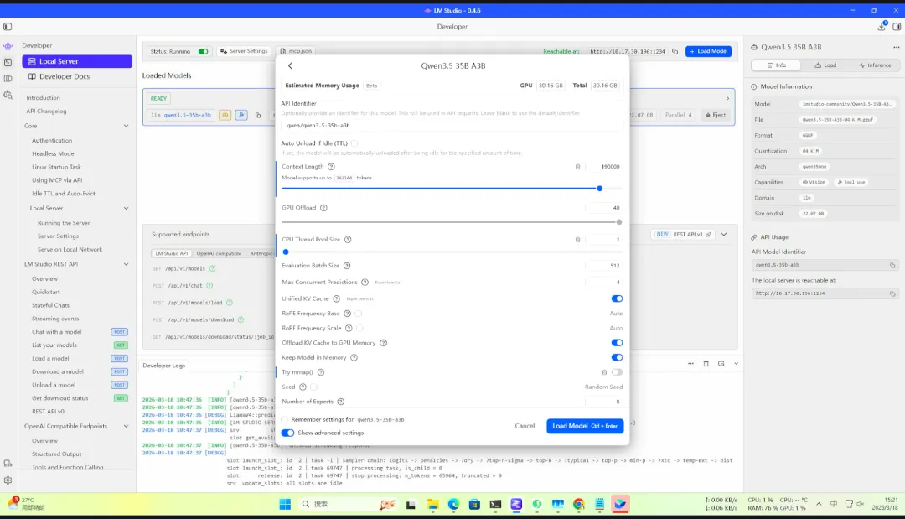Check Remember settings for qwen3.5-35b-a3b
The image size is (905, 519).
point(285,420)
